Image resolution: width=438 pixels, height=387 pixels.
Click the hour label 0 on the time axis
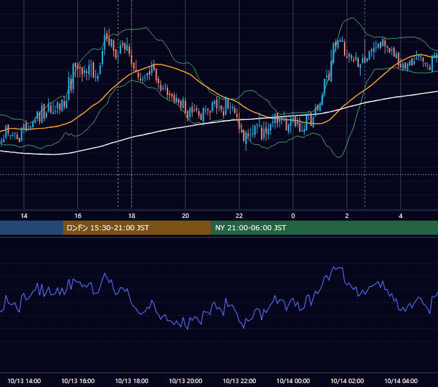click(293, 216)
